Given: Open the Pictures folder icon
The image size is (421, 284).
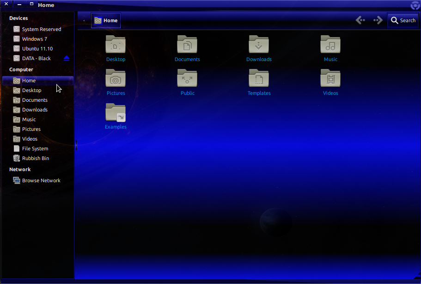Looking at the screenshot, I should click(x=116, y=78).
